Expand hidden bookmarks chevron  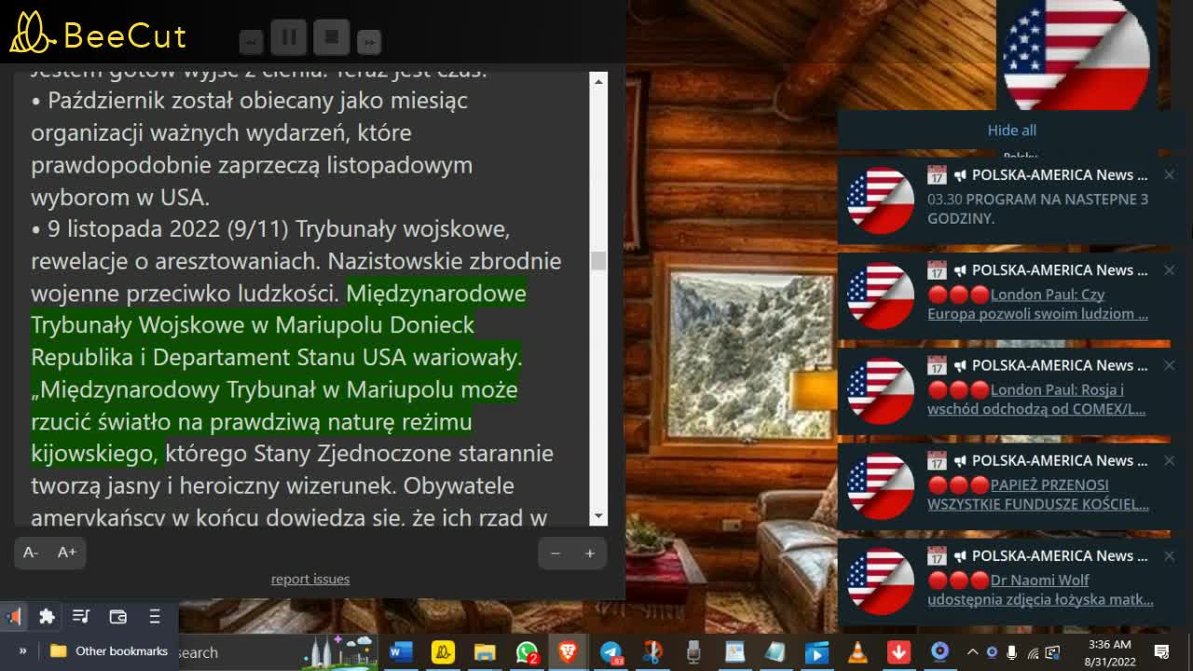click(x=22, y=650)
